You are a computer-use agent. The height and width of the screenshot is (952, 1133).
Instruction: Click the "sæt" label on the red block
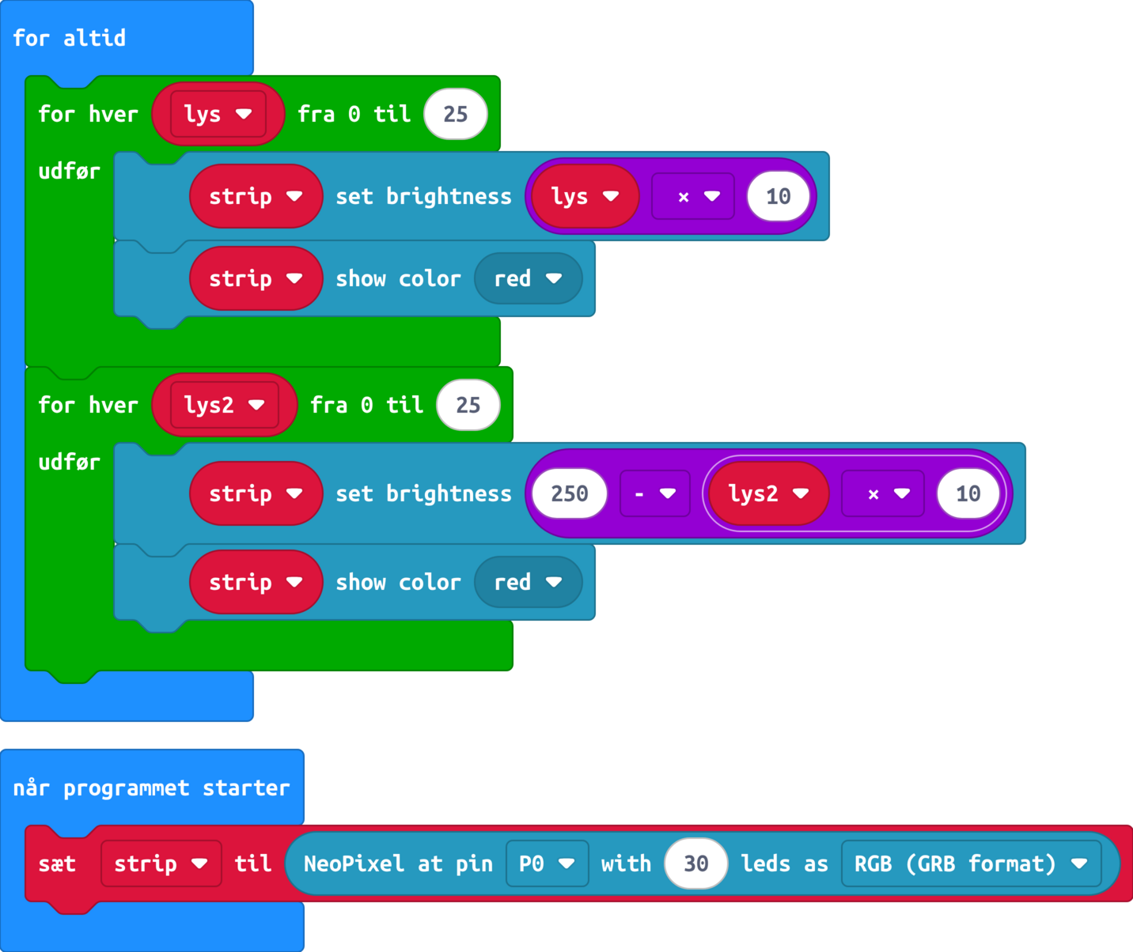click(57, 863)
